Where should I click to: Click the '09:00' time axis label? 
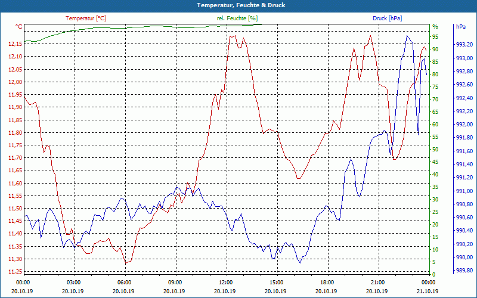[x=175, y=283]
